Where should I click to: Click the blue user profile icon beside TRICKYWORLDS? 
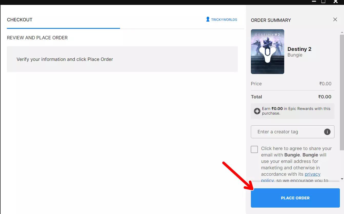tap(207, 19)
